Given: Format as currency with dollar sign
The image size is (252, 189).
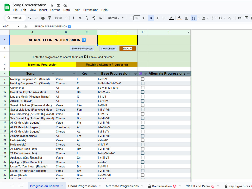Looking at the screenshot, I should [73, 18].
